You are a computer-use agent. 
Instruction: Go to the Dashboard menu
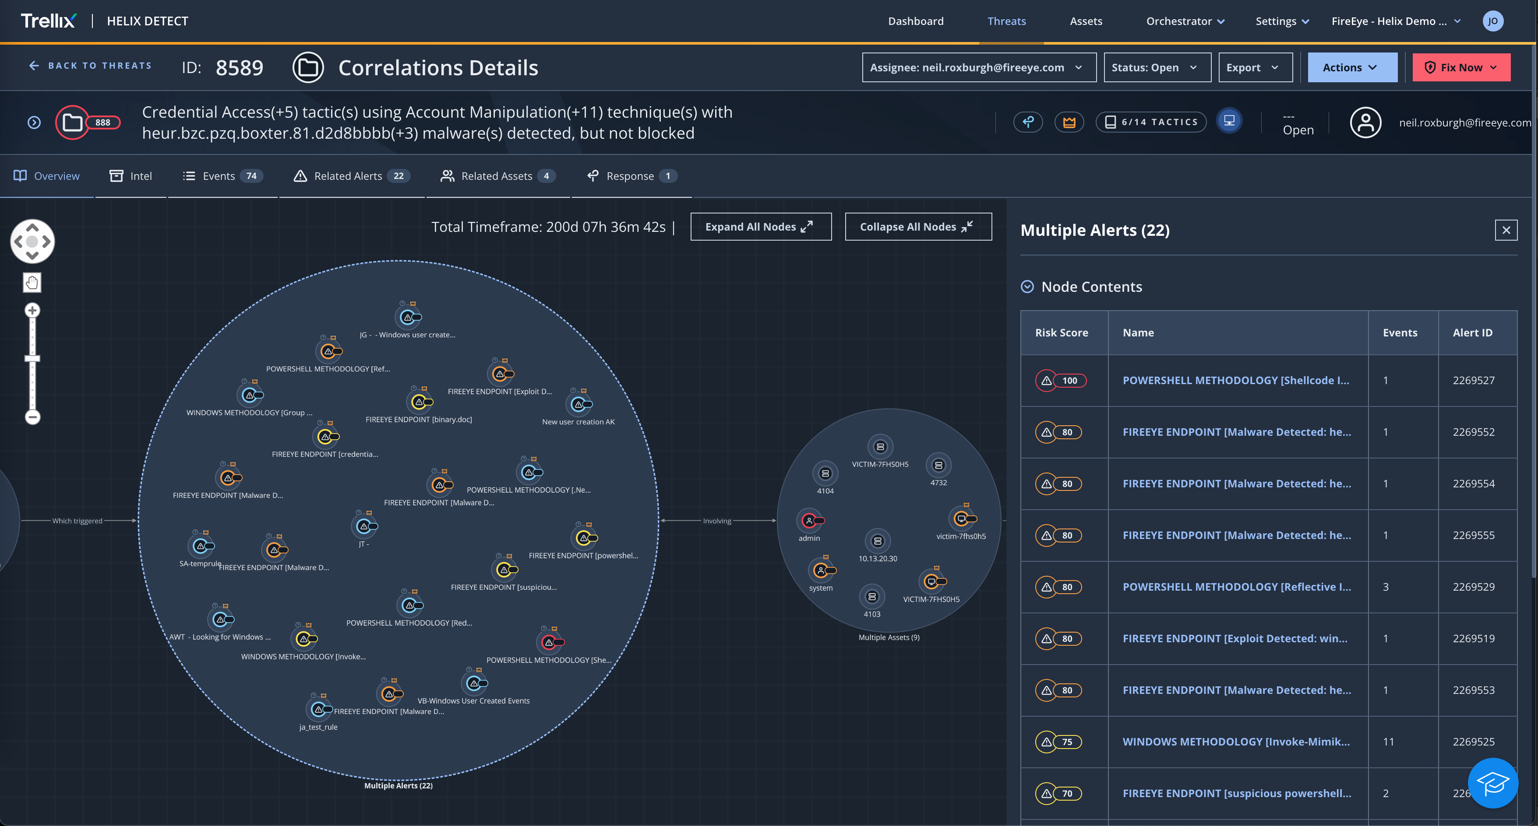916,21
